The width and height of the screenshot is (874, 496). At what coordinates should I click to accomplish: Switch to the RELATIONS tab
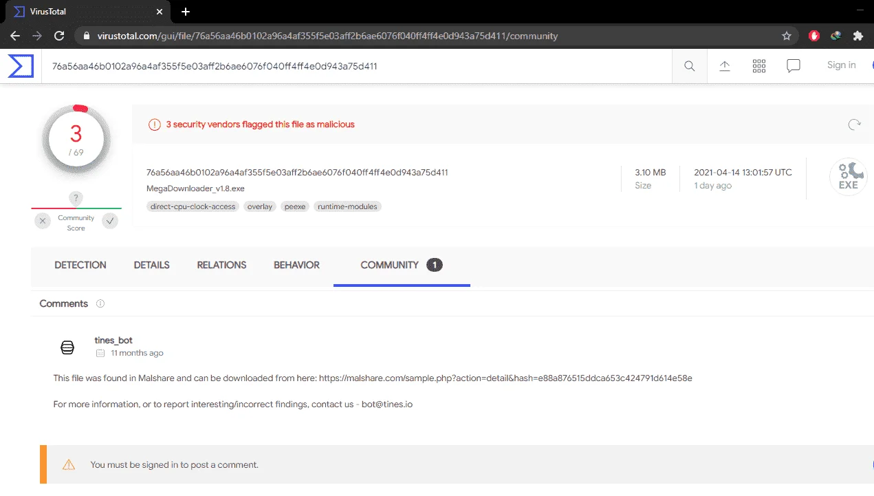[221, 265]
